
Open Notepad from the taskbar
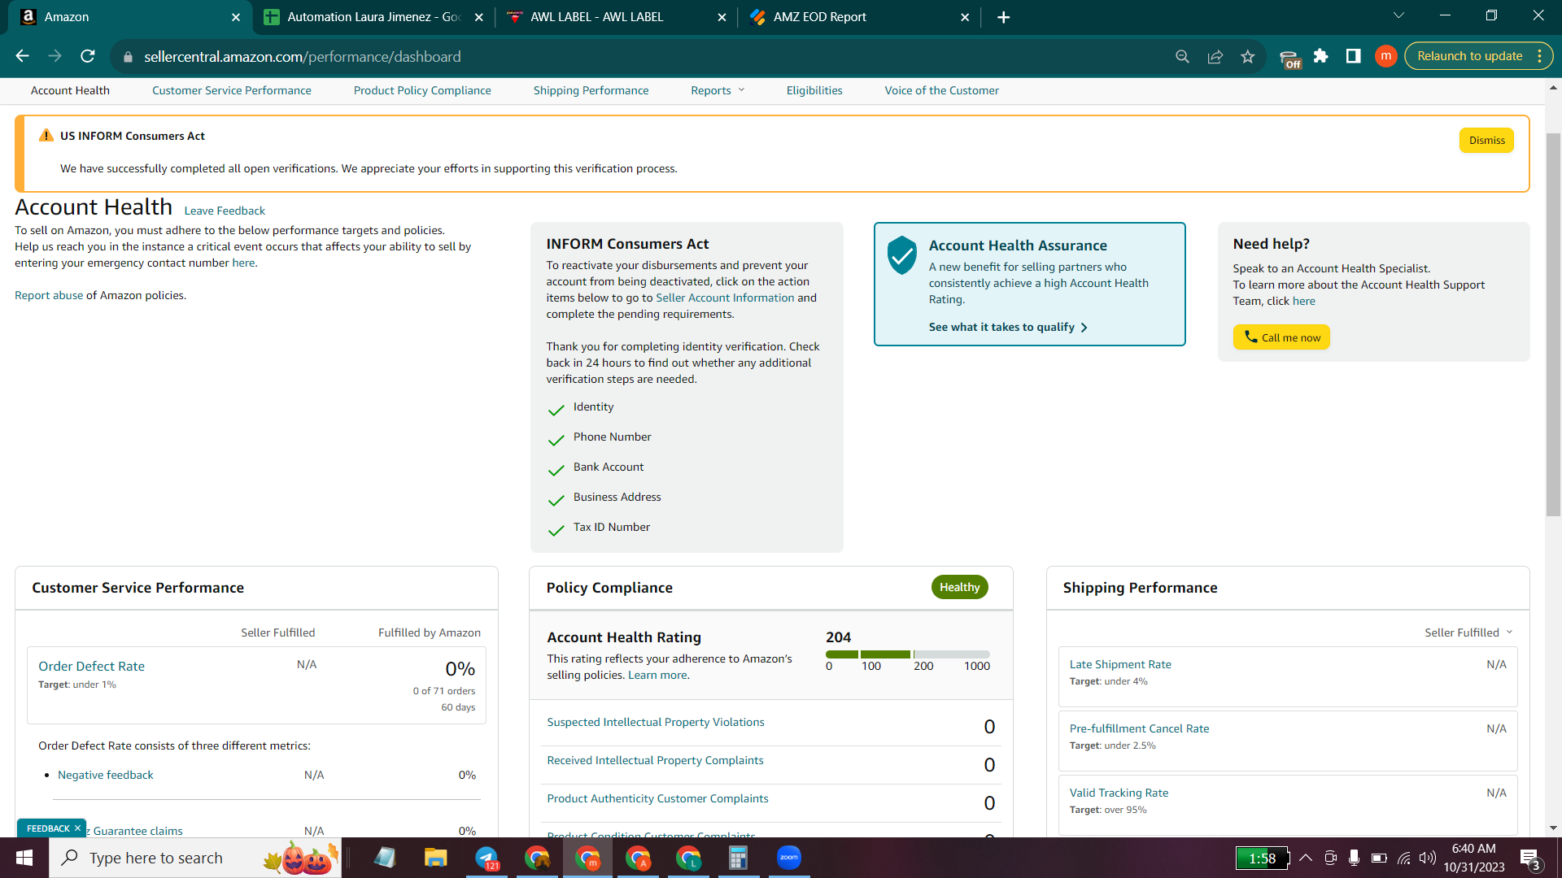point(385,858)
